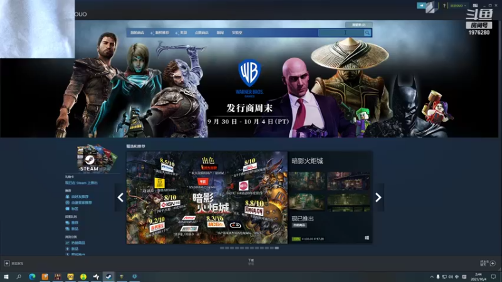Screen dimensions: 502x282
Task: Click the white bird icon in taskbar
Action: (x=96, y=276)
